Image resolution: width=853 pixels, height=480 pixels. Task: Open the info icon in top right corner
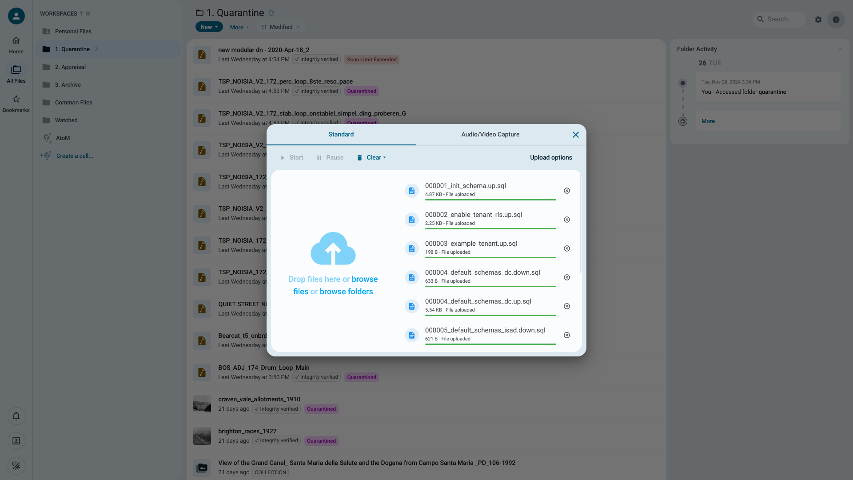click(x=836, y=20)
